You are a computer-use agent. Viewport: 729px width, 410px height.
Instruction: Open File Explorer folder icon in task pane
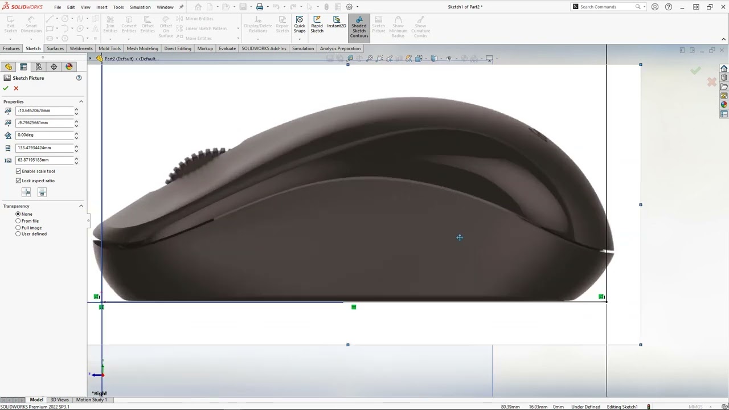(x=724, y=87)
